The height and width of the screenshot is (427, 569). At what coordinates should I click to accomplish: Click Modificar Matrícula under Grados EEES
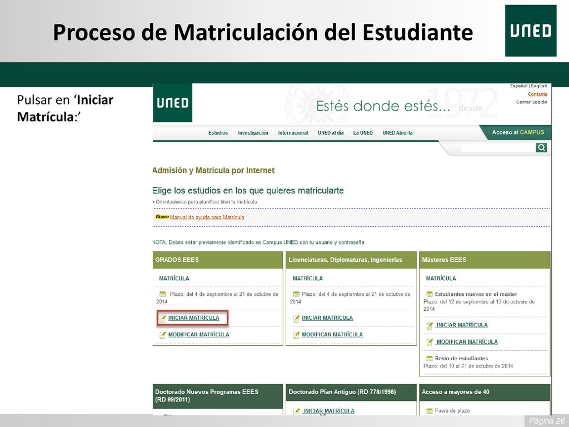198,334
